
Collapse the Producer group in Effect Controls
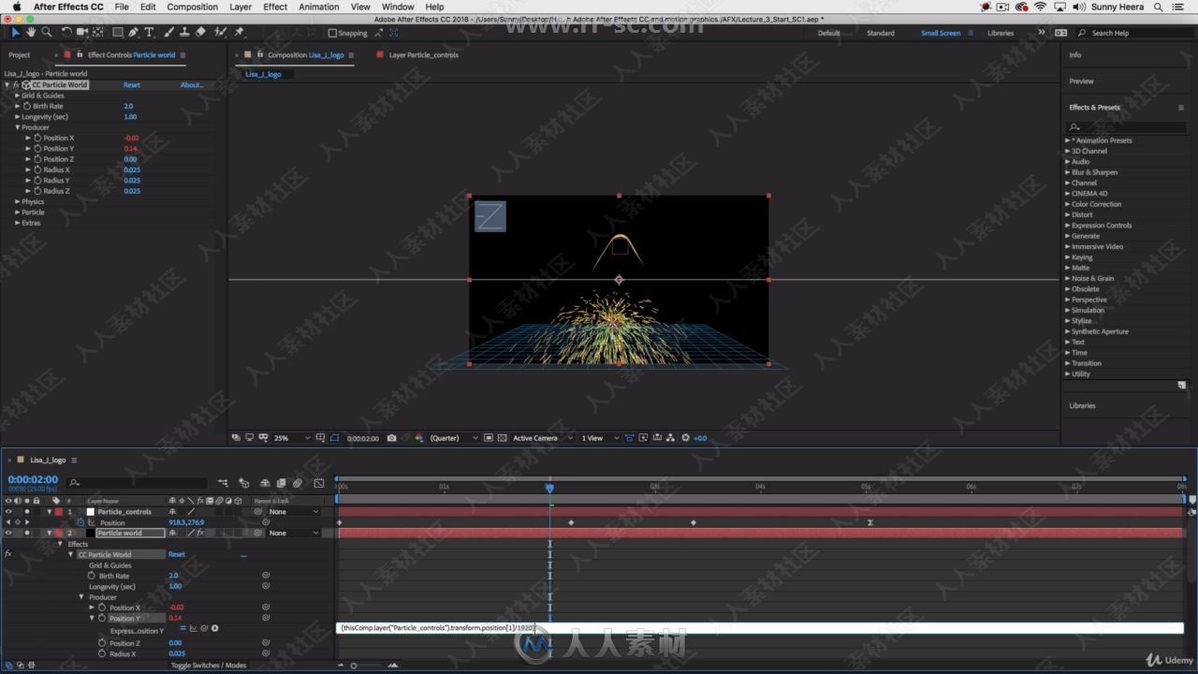coord(17,127)
